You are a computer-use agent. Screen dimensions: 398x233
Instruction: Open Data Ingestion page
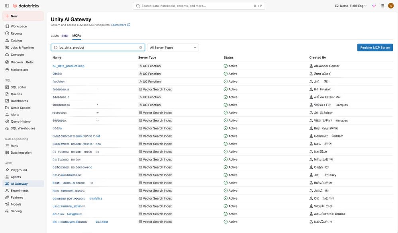coord(21,153)
